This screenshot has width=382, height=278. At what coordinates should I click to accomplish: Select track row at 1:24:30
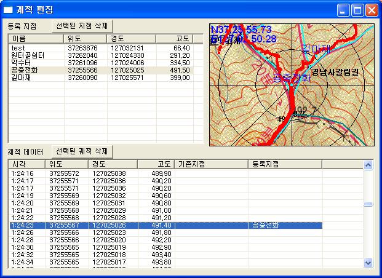(166, 247)
